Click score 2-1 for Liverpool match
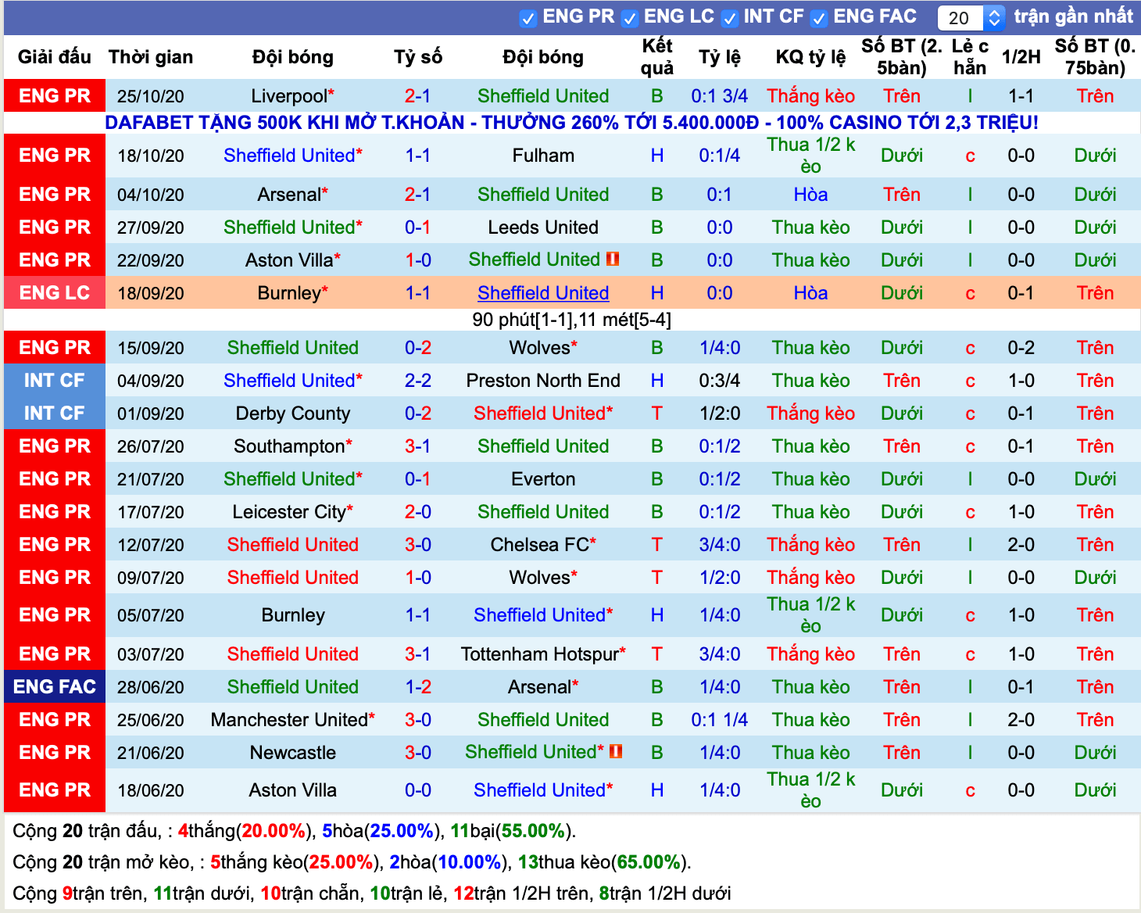This screenshot has height=913, width=1141. pyautogui.click(x=417, y=96)
